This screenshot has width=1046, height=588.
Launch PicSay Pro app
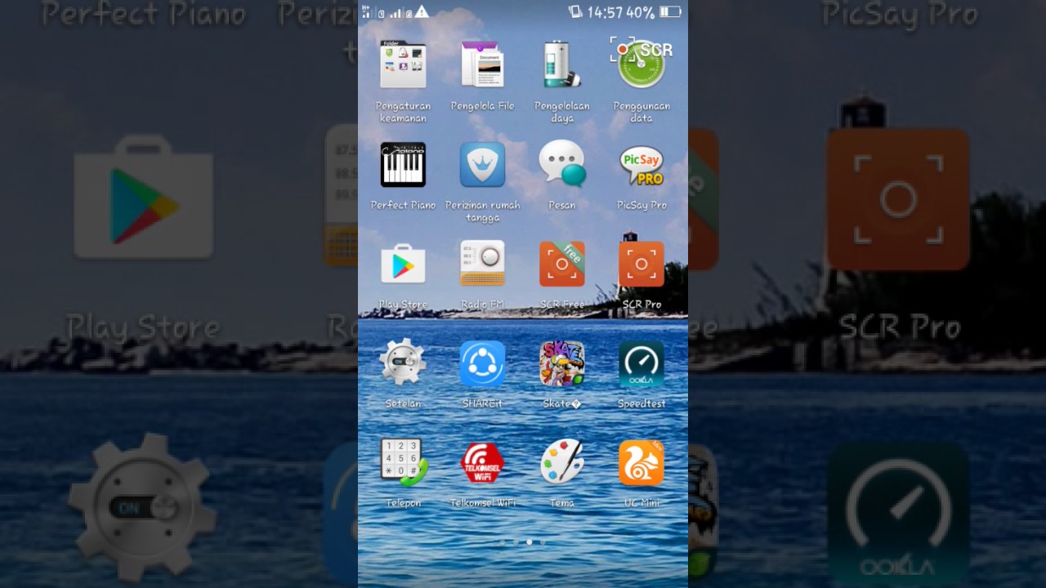[x=641, y=166]
